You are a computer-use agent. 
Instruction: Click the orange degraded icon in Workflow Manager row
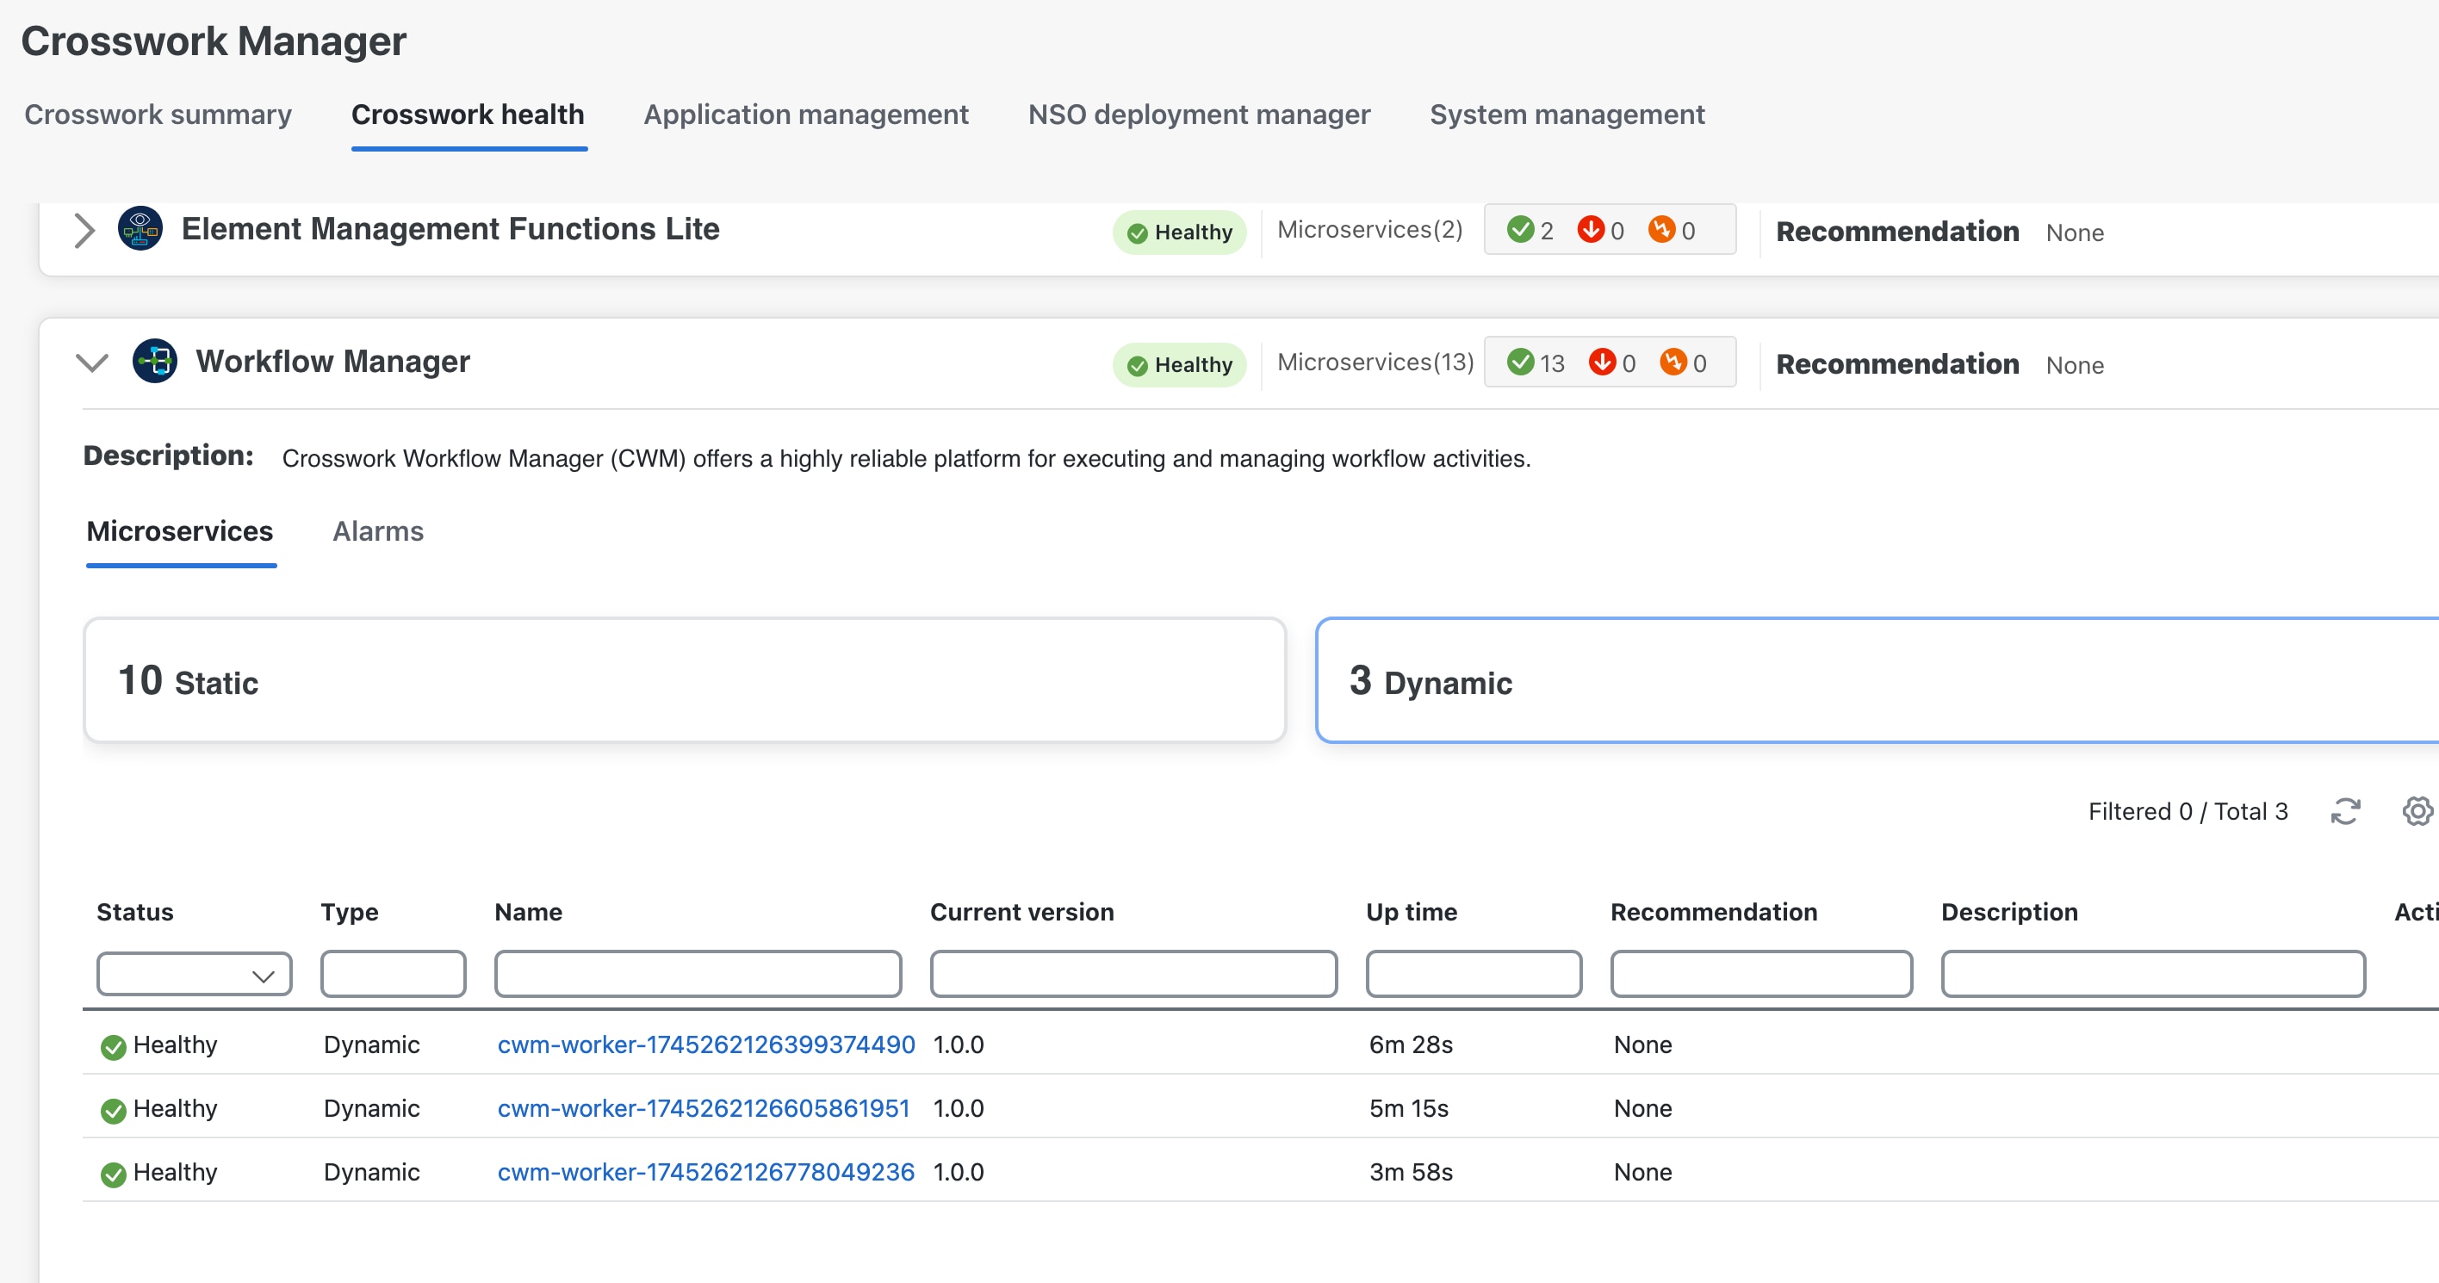[x=1673, y=362]
